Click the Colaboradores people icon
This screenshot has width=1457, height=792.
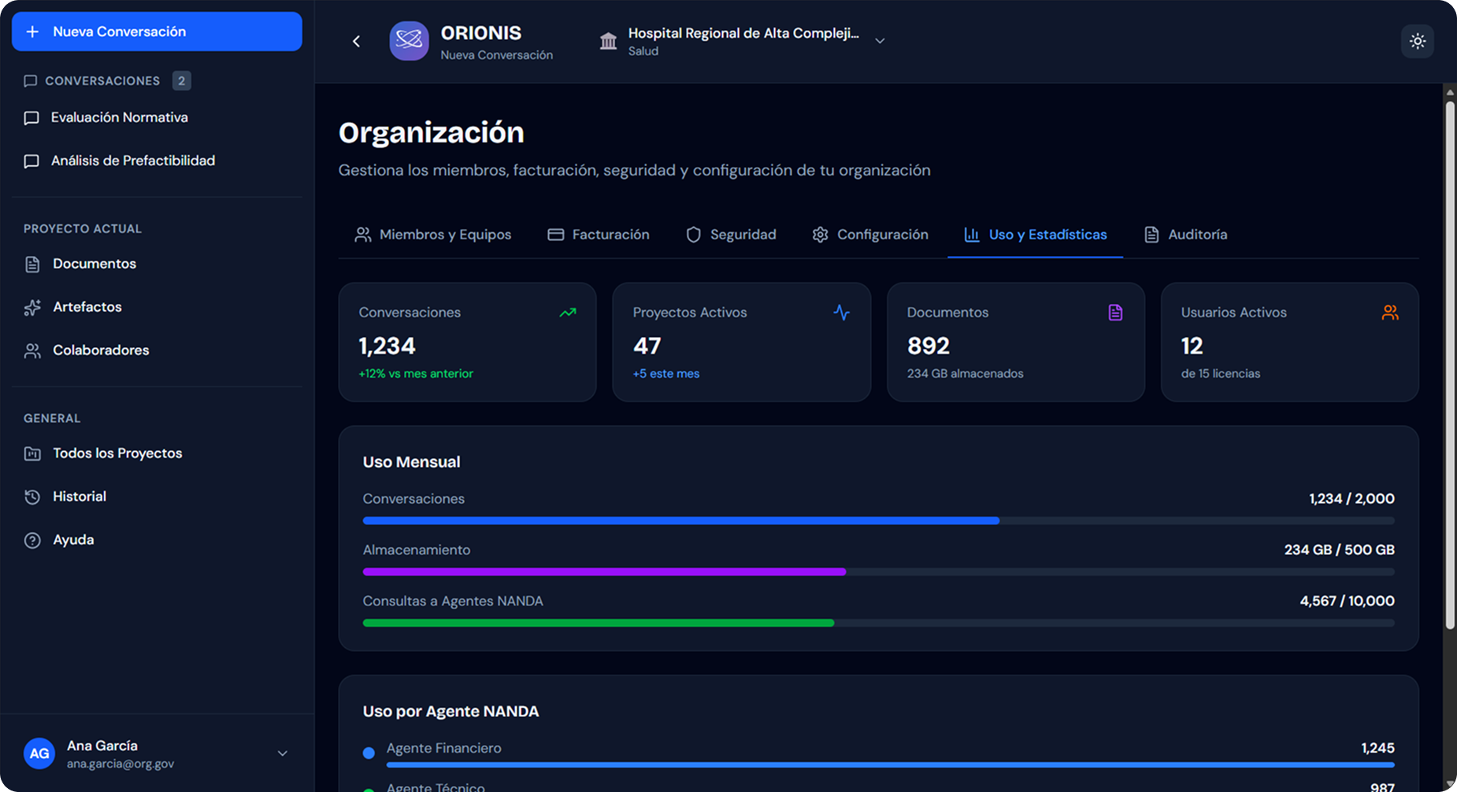pos(32,350)
